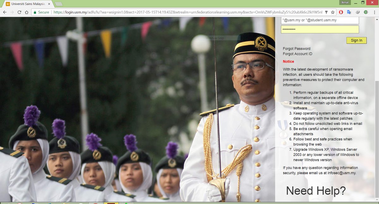Click the grayed forward arrow in Chrome
Viewport: 379px width, 204px height.
click(x=12, y=12)
